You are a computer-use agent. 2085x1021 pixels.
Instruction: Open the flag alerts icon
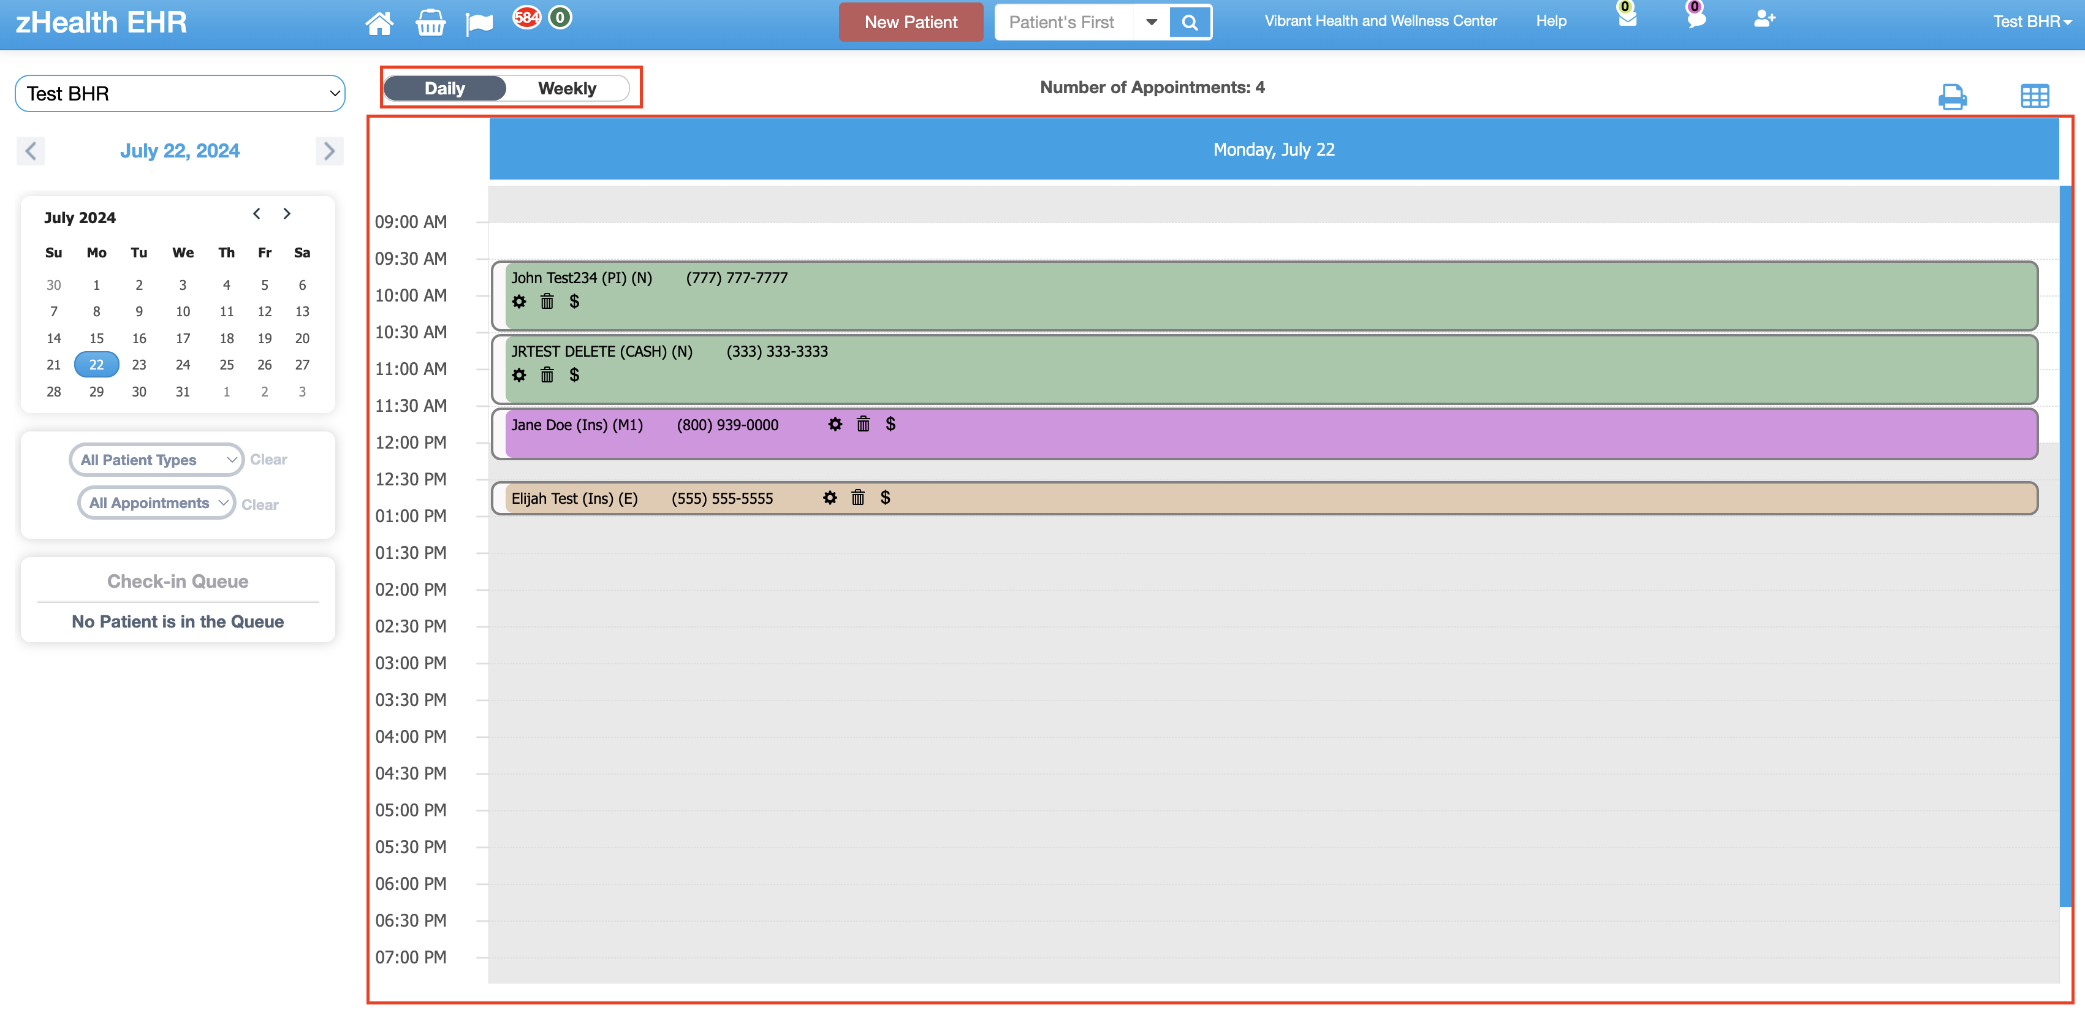(x=479, y=23)
